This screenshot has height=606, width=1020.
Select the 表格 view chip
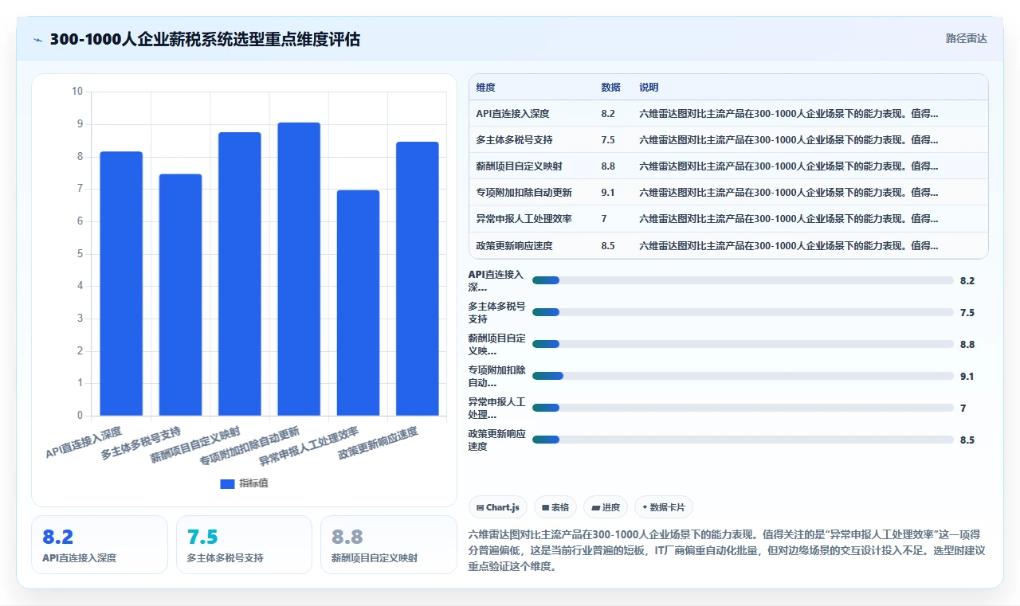coord(555,507)
